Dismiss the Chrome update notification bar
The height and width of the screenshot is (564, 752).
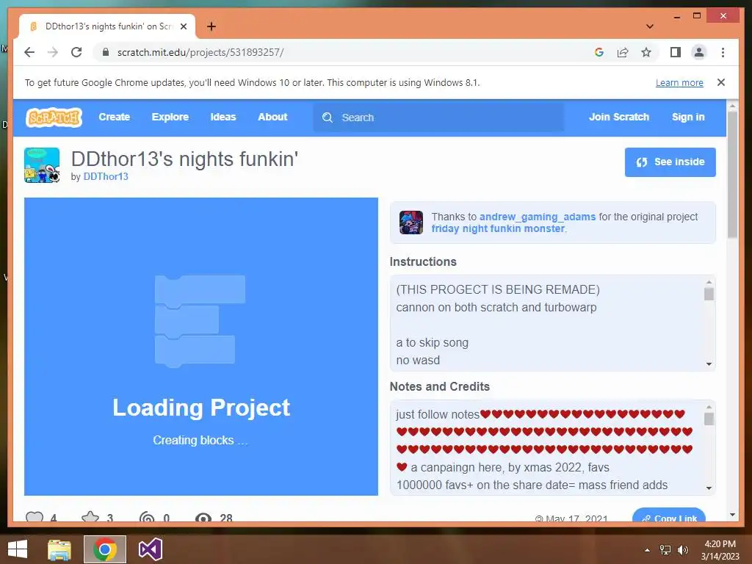point(721,82)
